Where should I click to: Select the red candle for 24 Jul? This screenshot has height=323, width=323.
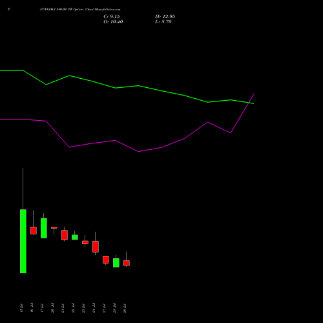click(x=96, y=247)
